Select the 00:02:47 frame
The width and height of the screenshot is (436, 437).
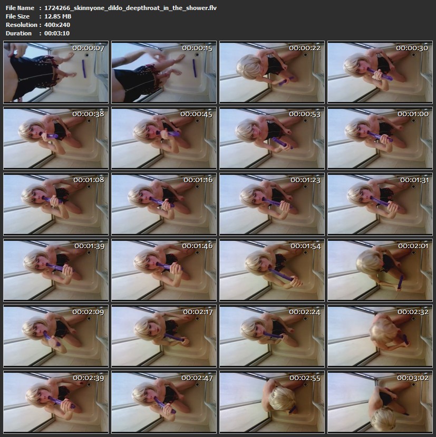tap(164, 402)
